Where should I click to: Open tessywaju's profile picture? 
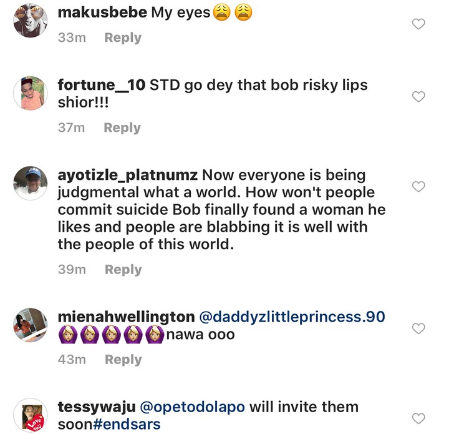pyautogui.click(x=31, y=415)
